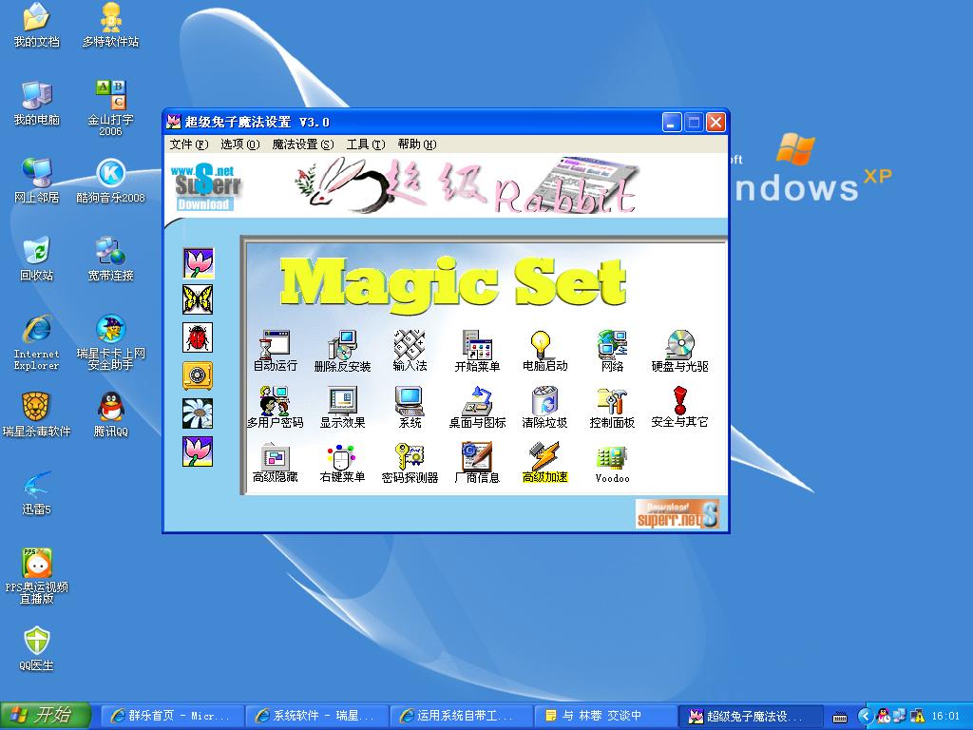Select PPS奥运视频直播版 desktop icon
This screenshot has width=973, height=730.
pyautogui.click(x=37, y=576)
